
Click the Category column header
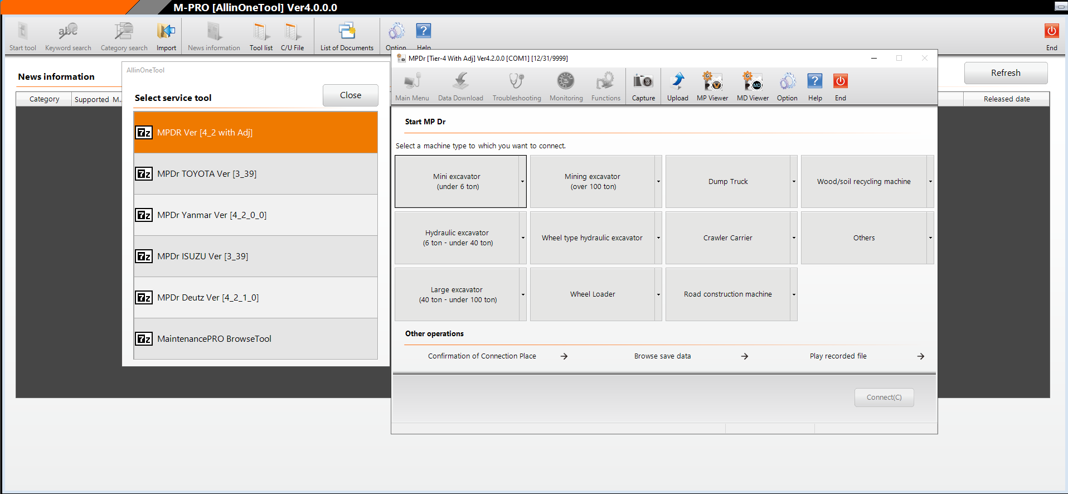[44, 99]
